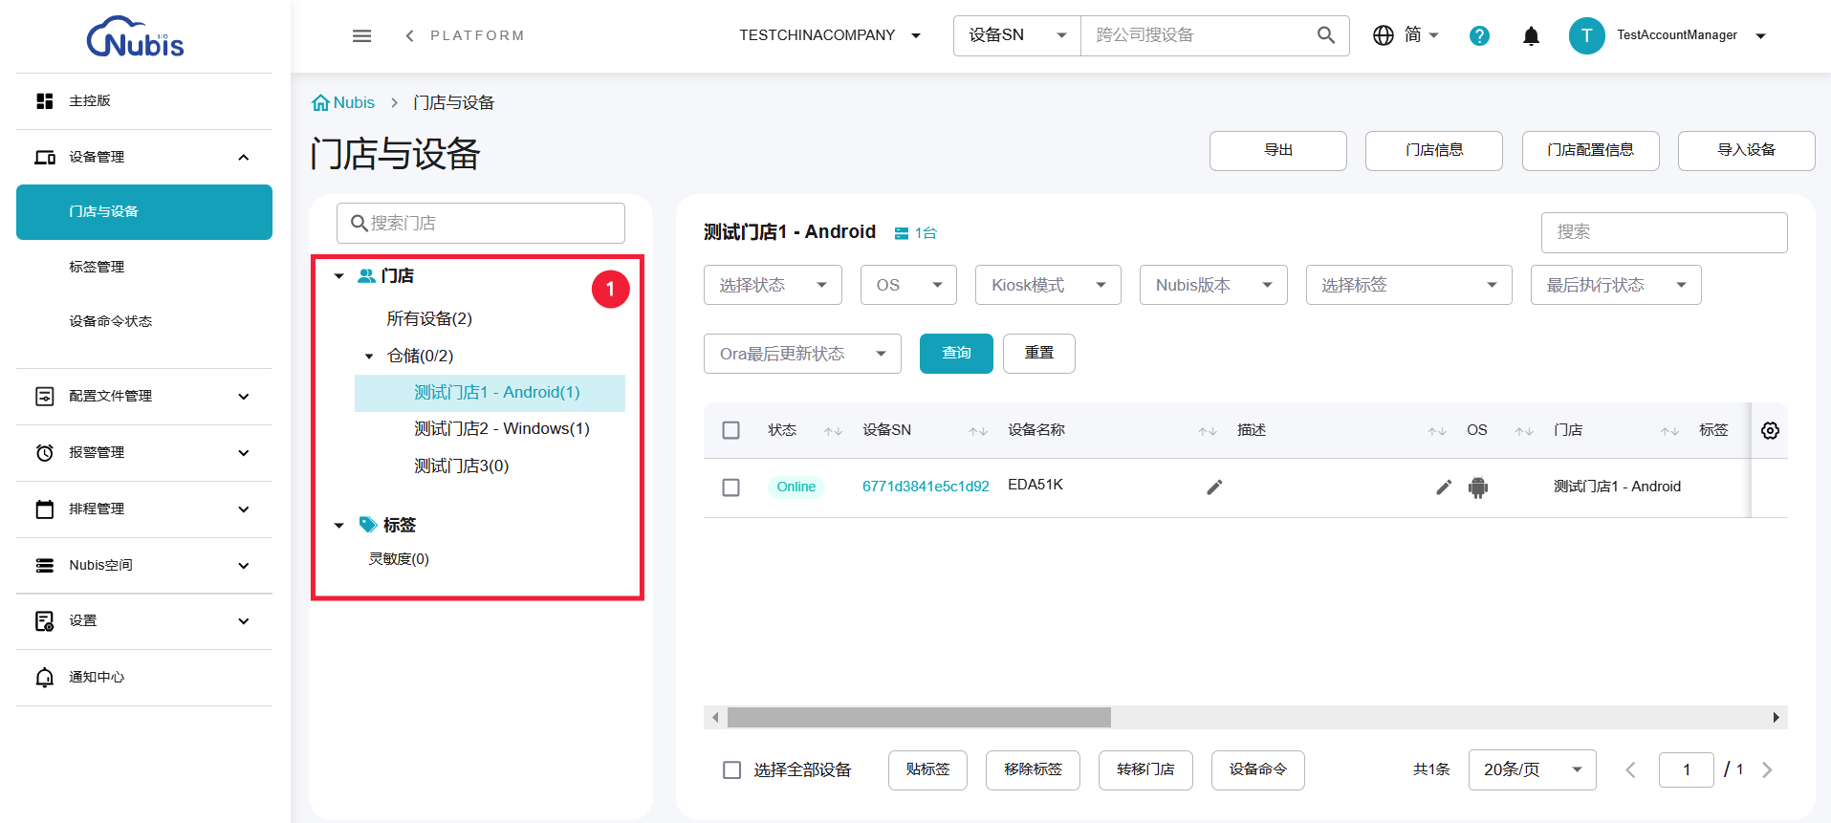Click the 导出 button
Viewport: 1831px width, 823px height.
click(x=1278, y=151)
